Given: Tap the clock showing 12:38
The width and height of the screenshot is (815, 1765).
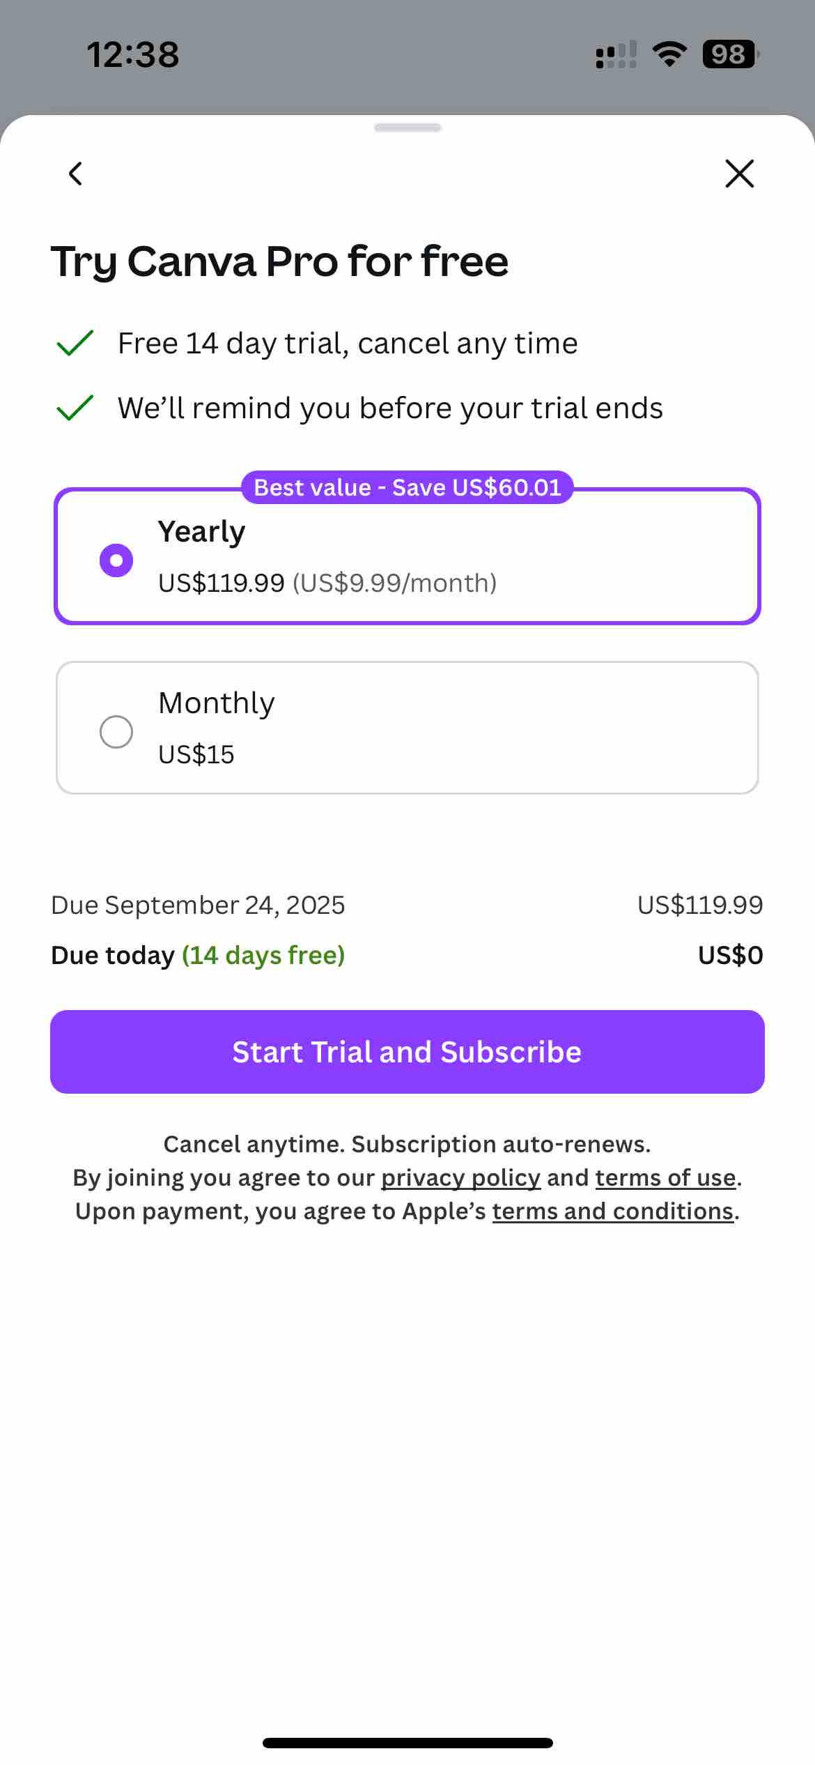Looking at the screenshot, I should (133, 54).
